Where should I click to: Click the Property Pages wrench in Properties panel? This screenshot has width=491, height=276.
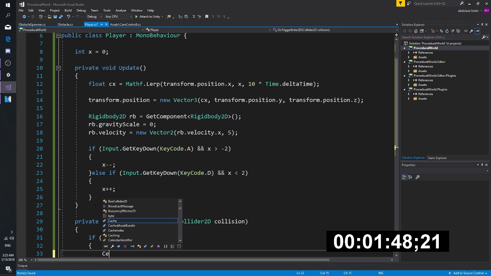pos(418,177)
